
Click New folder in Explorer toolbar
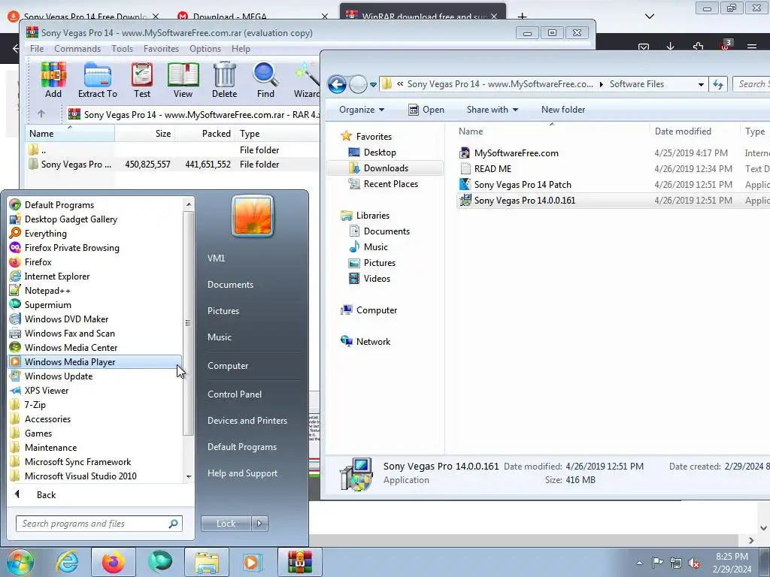562,110
